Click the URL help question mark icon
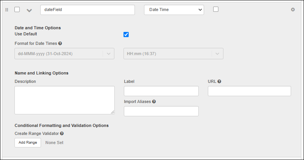Screen dimensions: 304x160 click(x=219, y=81)
